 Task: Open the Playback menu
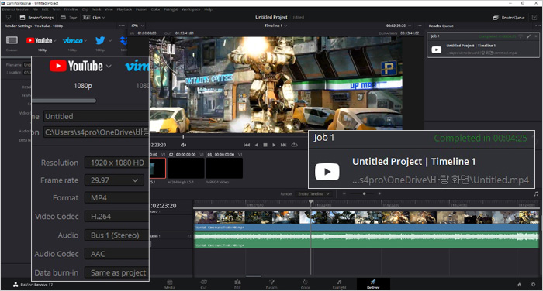pyautogui.click(x=124, y=9)
